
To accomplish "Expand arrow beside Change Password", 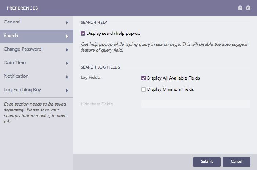I will 67,50.
